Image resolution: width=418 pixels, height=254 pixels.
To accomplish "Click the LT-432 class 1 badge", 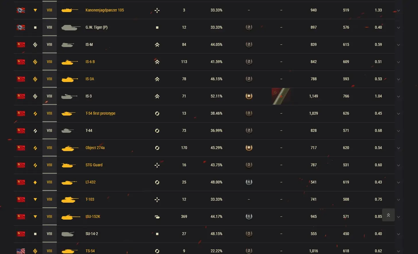I will point(249,182).
